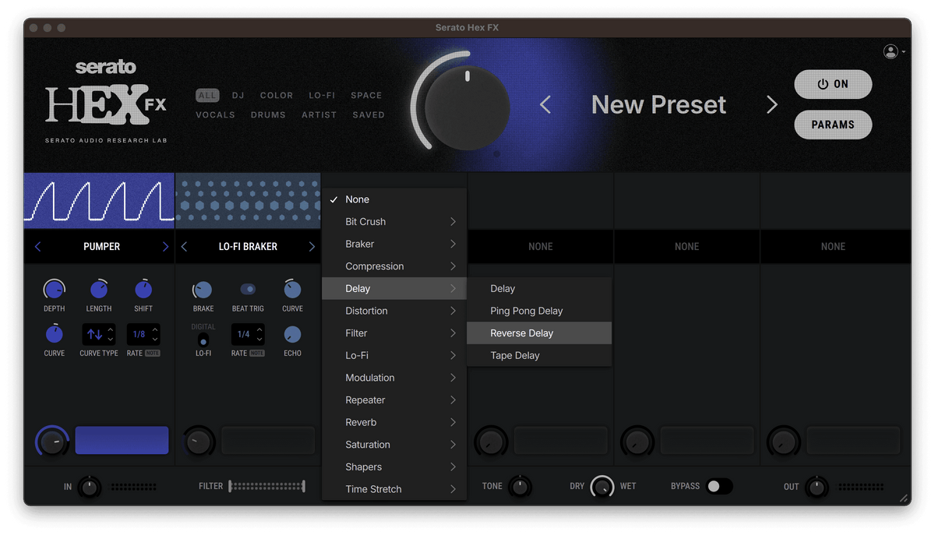Screen dimensions: 935x535
Task: Select next effect right of PUMPER
Action: coord(165,246)
